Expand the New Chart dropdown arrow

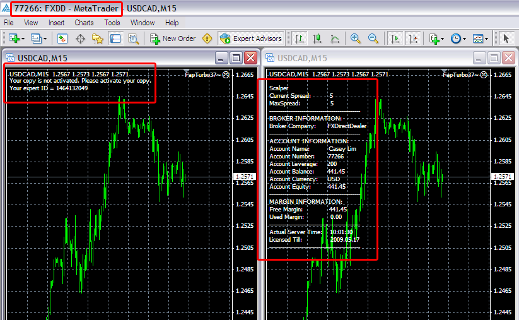pos(23,39)
